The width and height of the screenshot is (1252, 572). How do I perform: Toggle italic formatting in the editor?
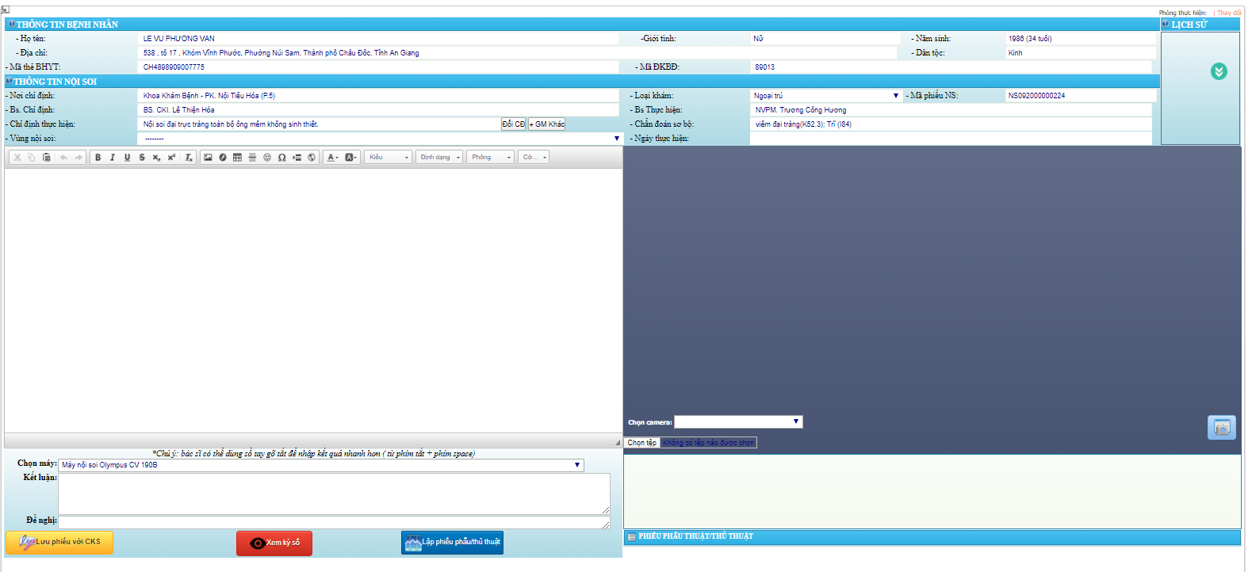click(x=113, y=158)
